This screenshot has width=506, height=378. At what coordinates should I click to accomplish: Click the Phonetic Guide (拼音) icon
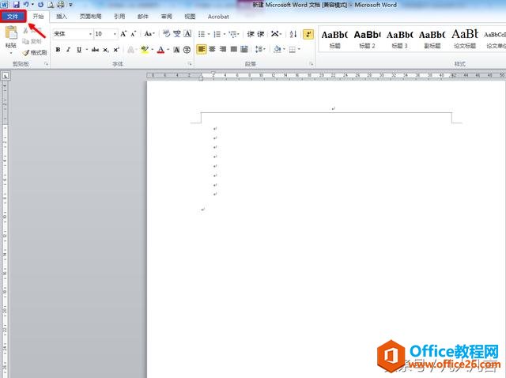coord(177,33)
